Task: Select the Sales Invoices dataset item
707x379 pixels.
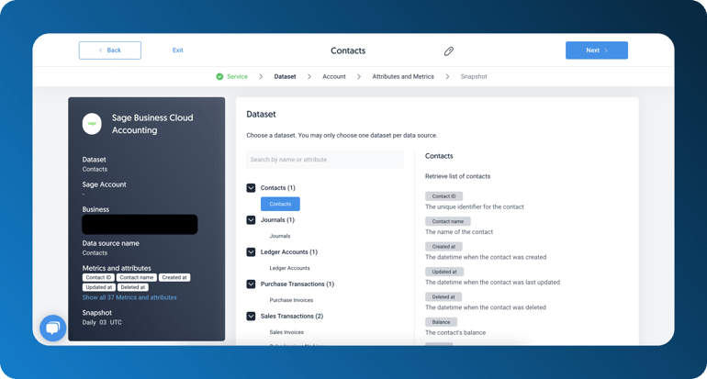Action: (x=286, y=331)
